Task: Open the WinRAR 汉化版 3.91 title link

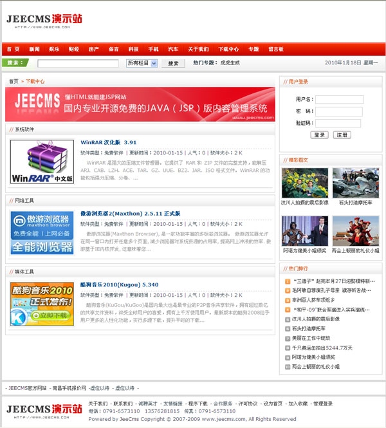Action: pyautogui.click(x=108, y=142)
